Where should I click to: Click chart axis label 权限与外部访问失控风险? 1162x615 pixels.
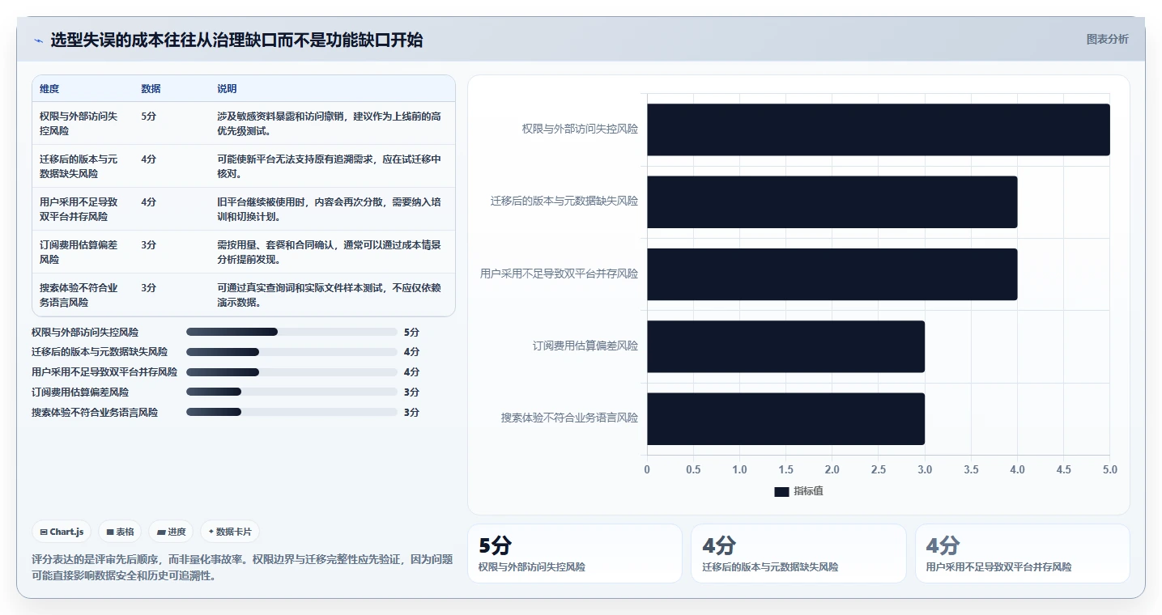click(x=580, y=129)
